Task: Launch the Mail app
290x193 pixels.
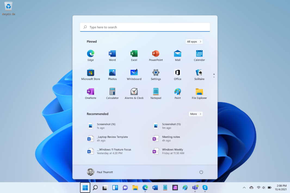Action: [x=177, y=55]
